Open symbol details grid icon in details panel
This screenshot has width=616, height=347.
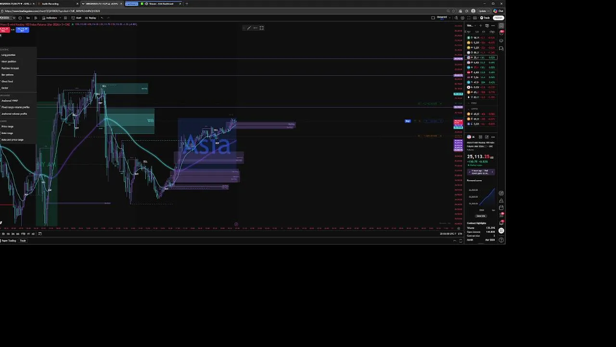[480, 137]
